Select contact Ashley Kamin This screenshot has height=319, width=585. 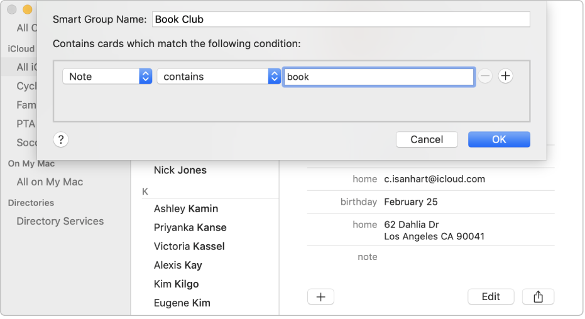pyautogui.click(x=186, y=208)
